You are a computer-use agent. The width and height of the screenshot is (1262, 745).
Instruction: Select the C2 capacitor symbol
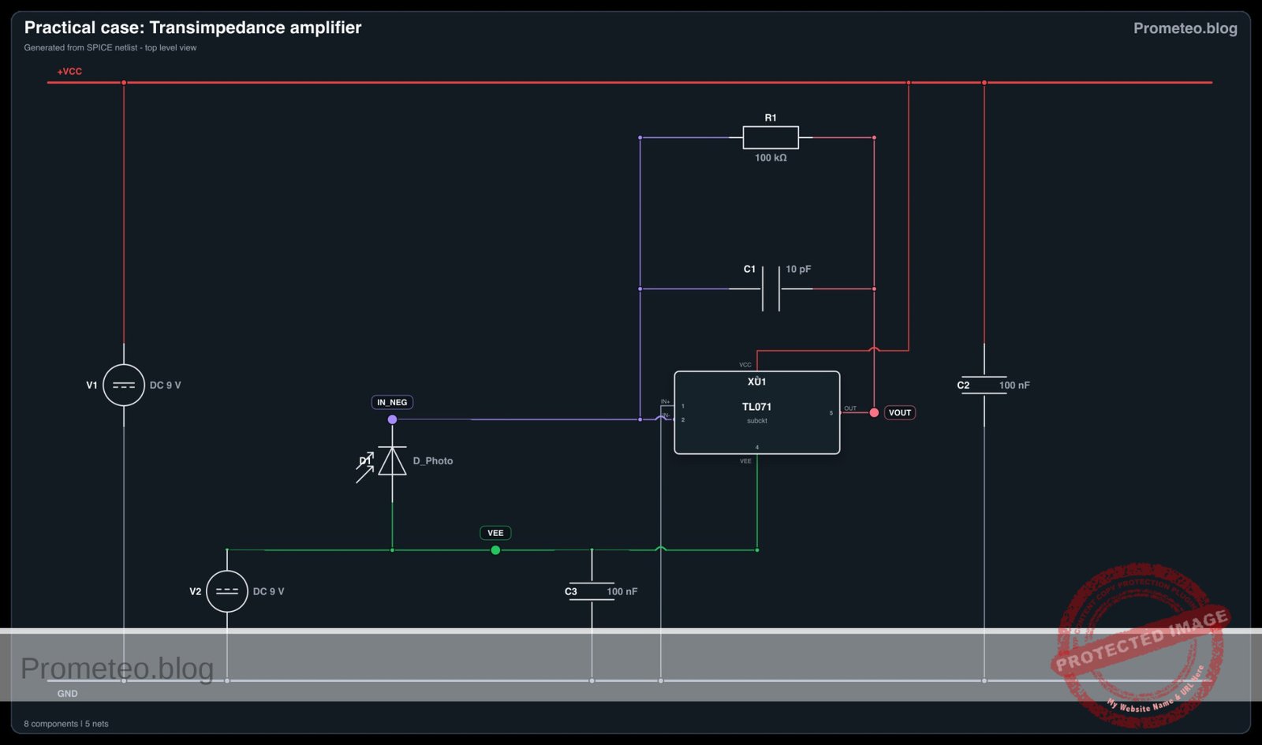[x=984, y=386]
